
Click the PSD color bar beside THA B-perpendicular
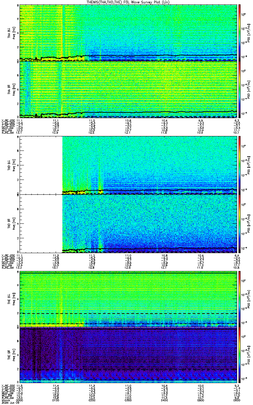240,32
